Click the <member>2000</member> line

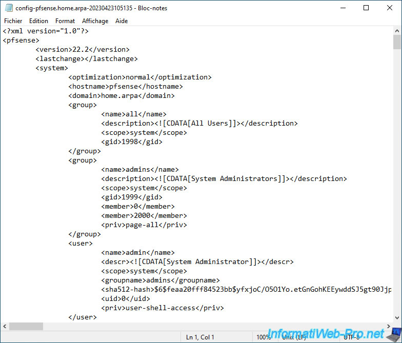[x=144, y=215]
